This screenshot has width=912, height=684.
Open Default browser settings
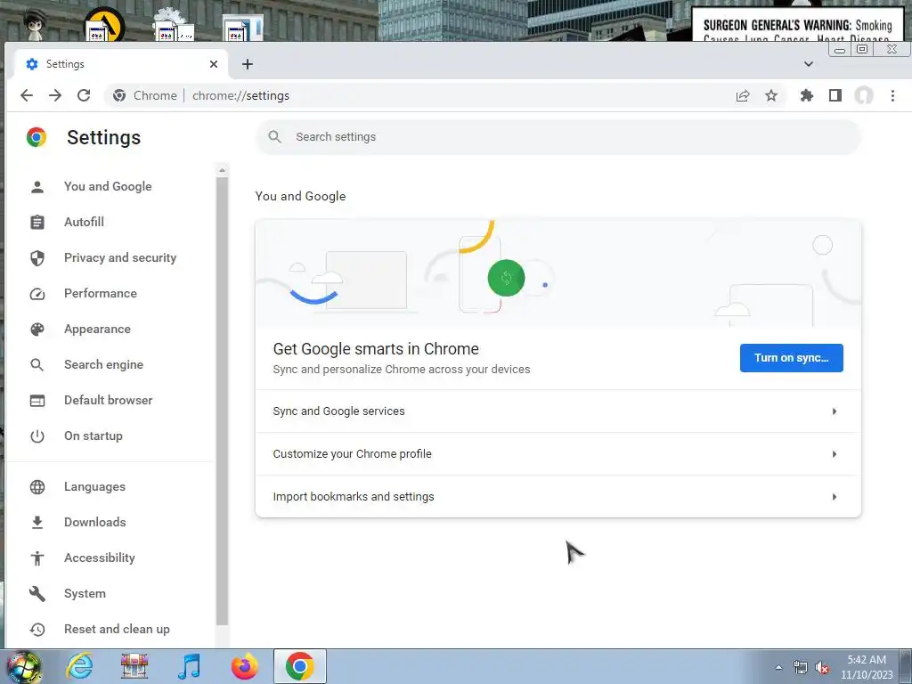point(108,400)
